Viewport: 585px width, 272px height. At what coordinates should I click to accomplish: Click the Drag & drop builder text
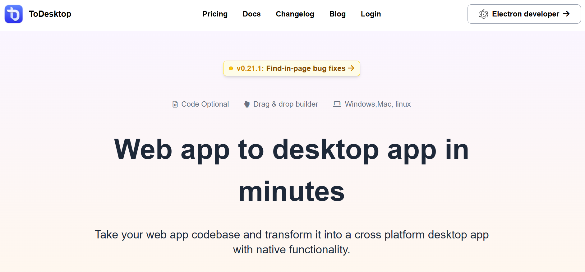(x=286, y=104)
